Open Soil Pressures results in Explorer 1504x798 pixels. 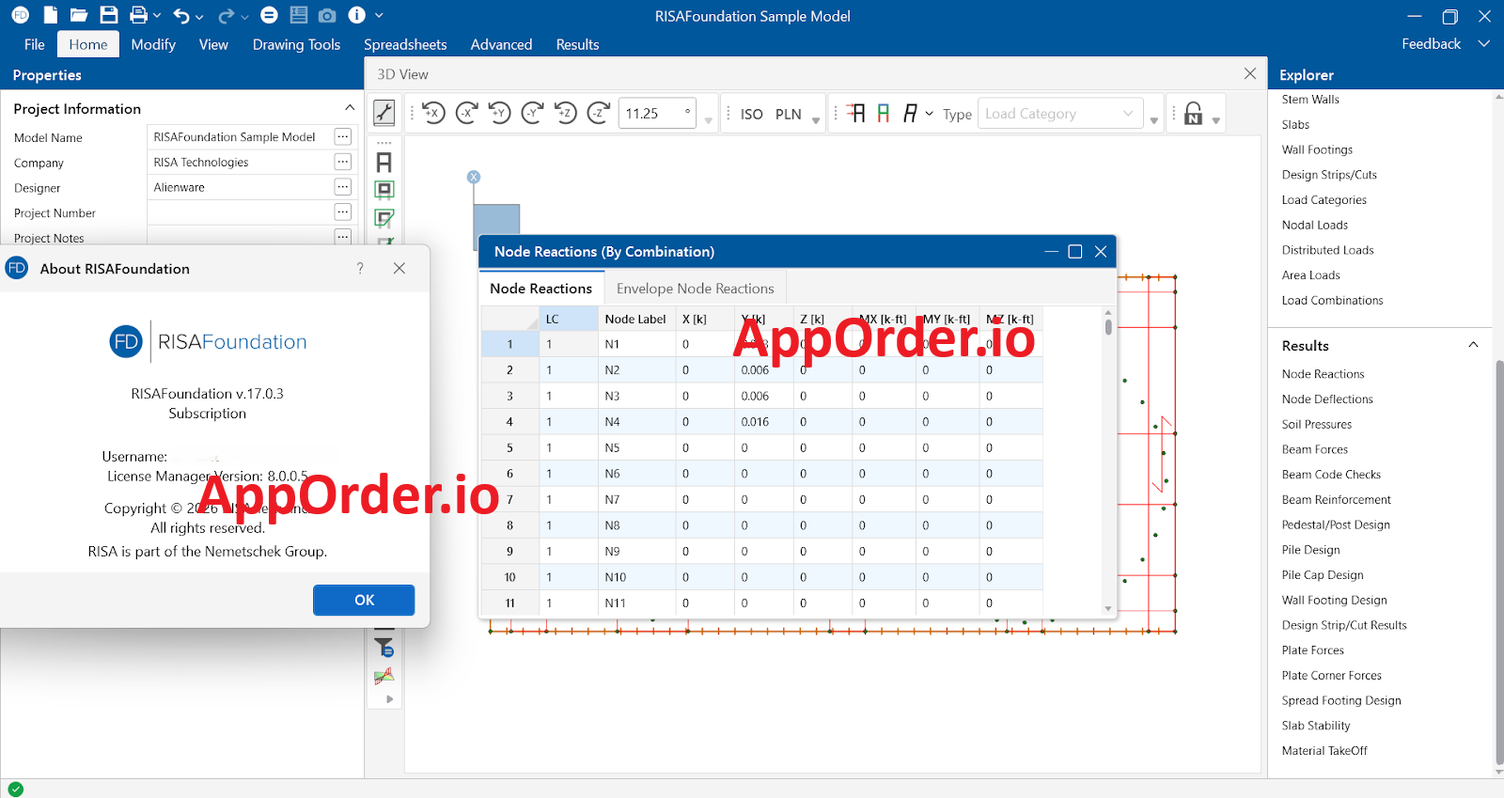tap(1316, 424)
